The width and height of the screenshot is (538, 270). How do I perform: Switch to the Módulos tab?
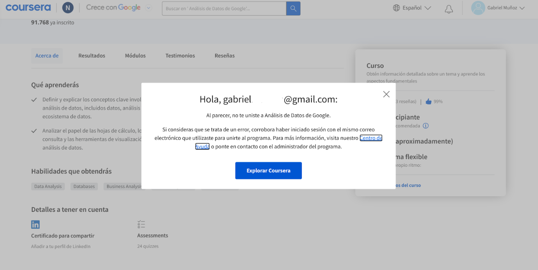coord(135,56)
